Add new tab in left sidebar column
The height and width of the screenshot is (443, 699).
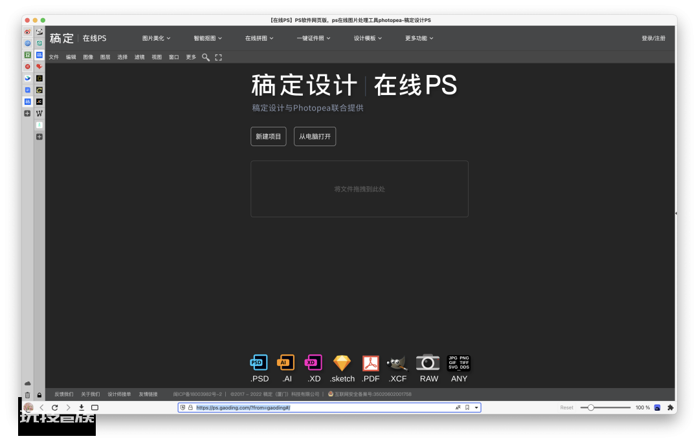tap(28, 114)
